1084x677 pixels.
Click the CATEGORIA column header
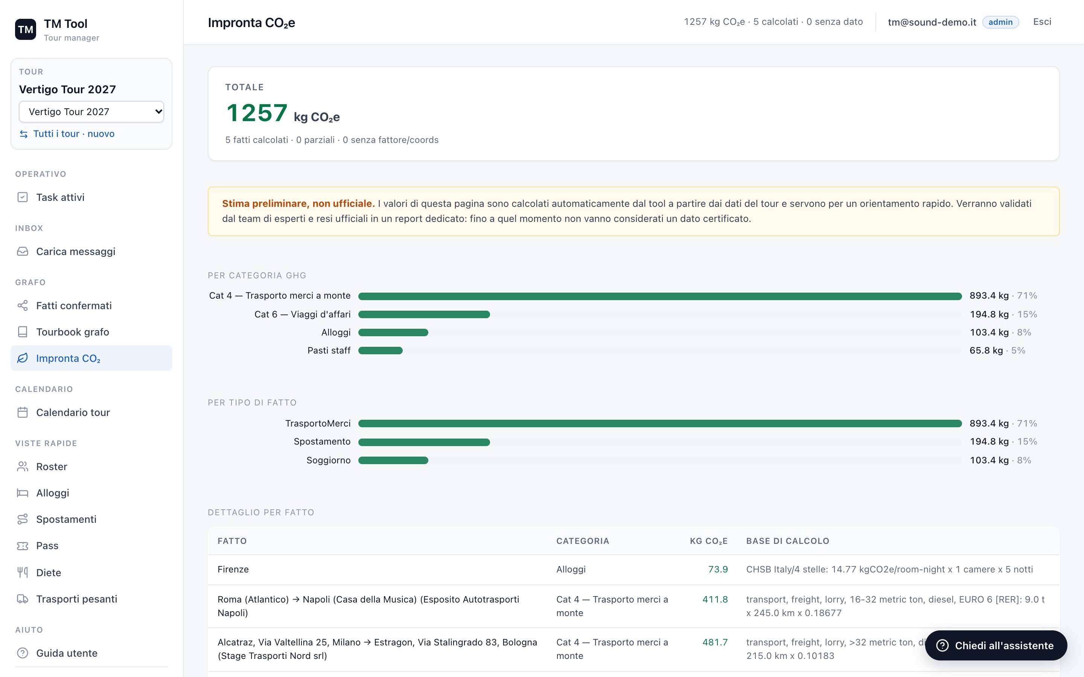tap(582, 541)
